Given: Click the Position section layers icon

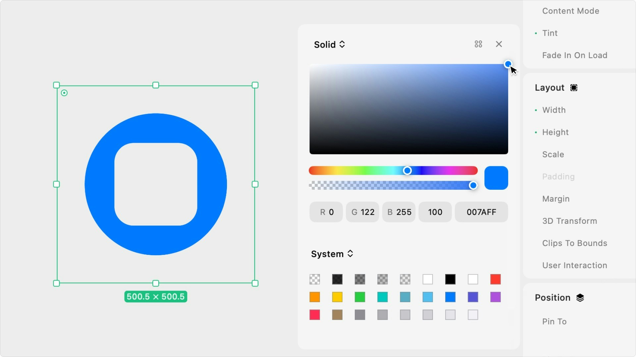Looking at the screenshot, I should (580, 298).
